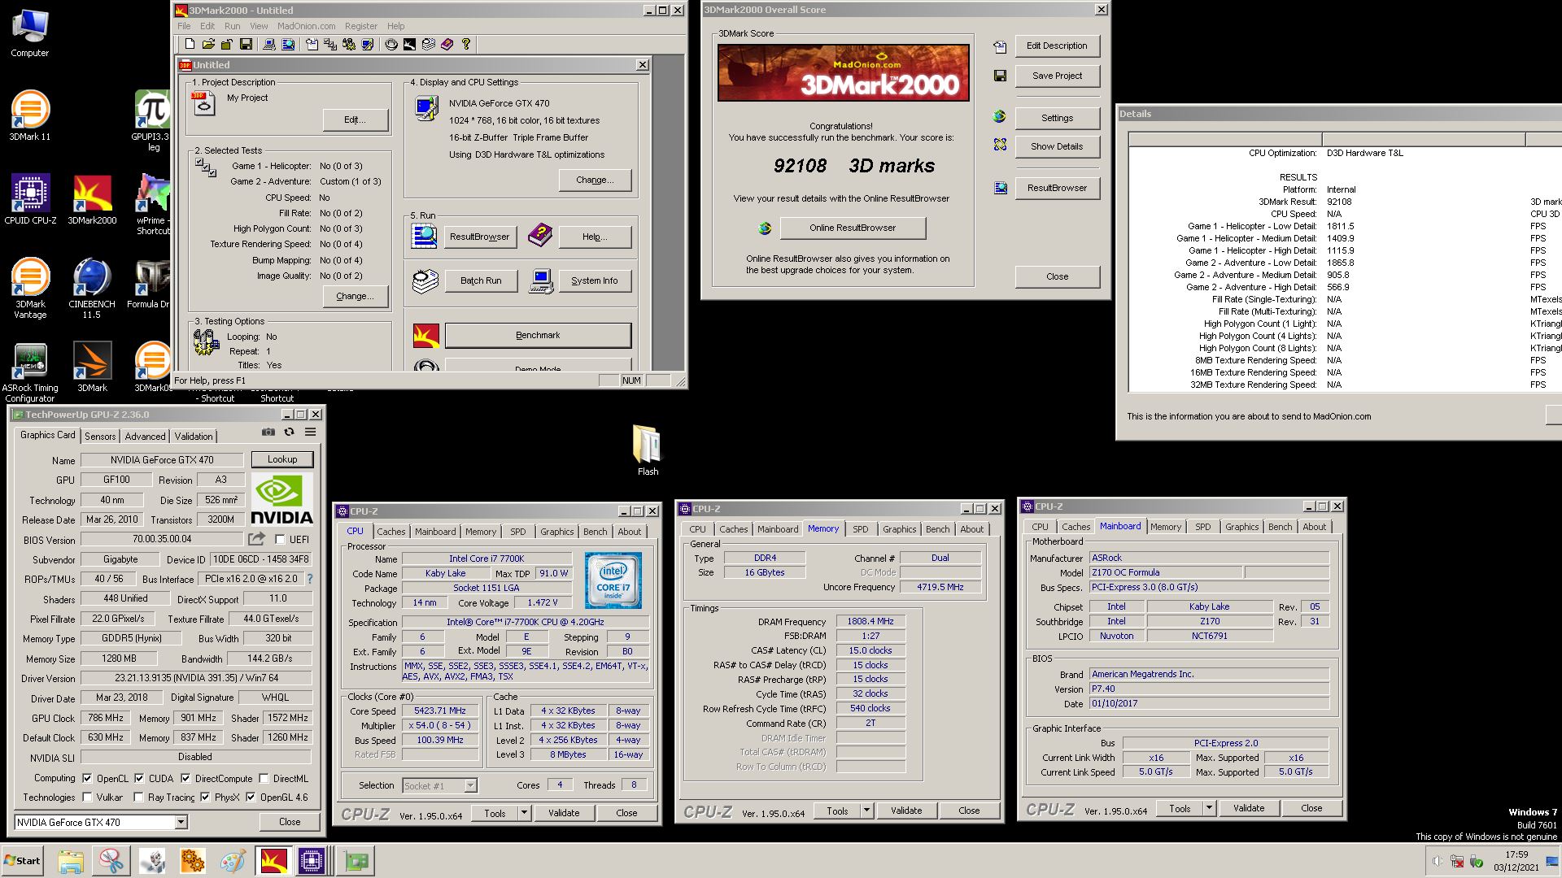This screenshot has height=878, width=1562.
Task: Click the System Info computer toolbar icon
Action: click(269, 44)
